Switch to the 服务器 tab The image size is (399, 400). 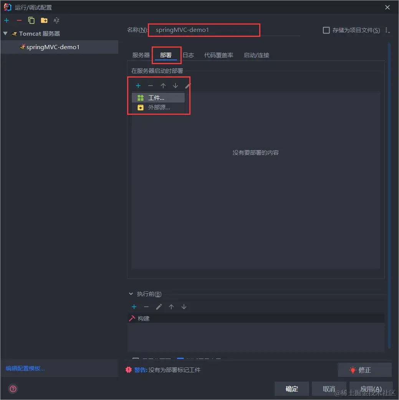(141, 55)
